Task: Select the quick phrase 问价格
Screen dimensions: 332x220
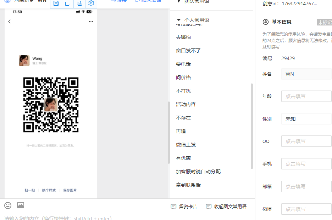Action: click(x=183, y=77)
